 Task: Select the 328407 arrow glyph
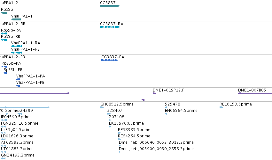[109, 114]
